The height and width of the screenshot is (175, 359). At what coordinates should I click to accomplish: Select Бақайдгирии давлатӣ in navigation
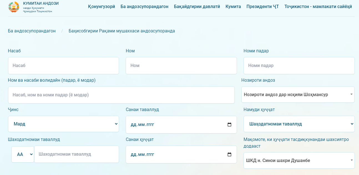click(x=197, y=7)
